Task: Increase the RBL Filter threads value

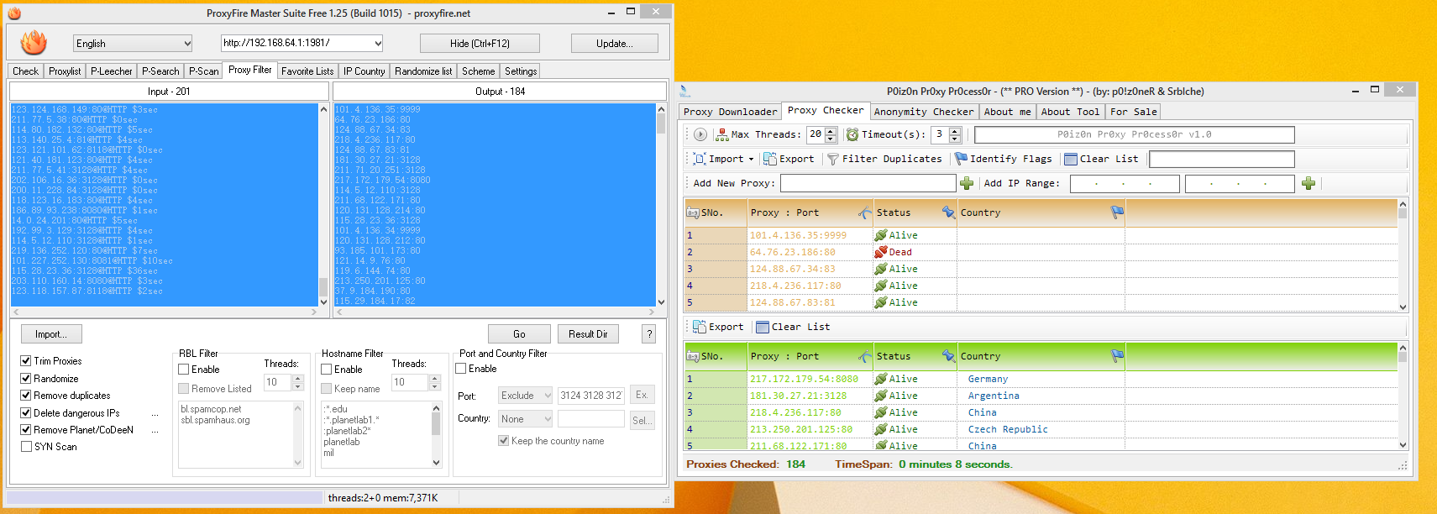Action: [x=297, y=378]
